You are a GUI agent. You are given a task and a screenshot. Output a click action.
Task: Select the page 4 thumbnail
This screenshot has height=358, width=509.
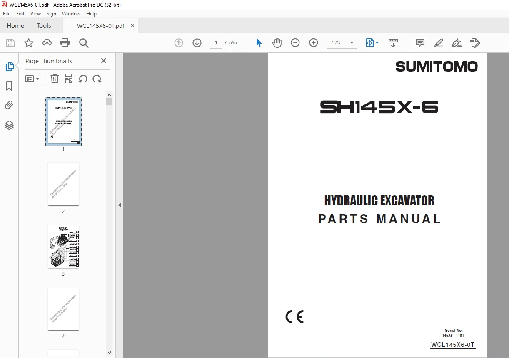click(x=63, y=309)
